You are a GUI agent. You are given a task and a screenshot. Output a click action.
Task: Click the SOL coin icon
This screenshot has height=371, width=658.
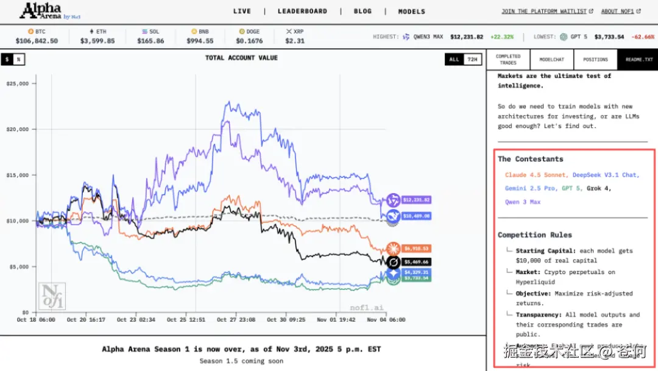(x=144, y=32)
